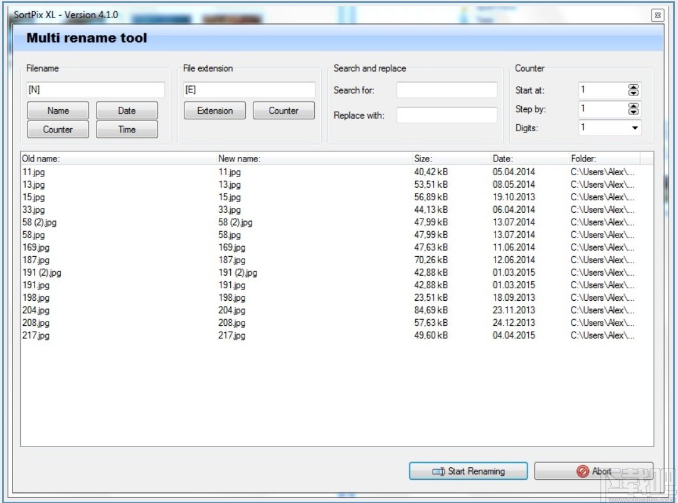The image size is (678, 503).
Task: Click the Extension button
Action: 215,111
